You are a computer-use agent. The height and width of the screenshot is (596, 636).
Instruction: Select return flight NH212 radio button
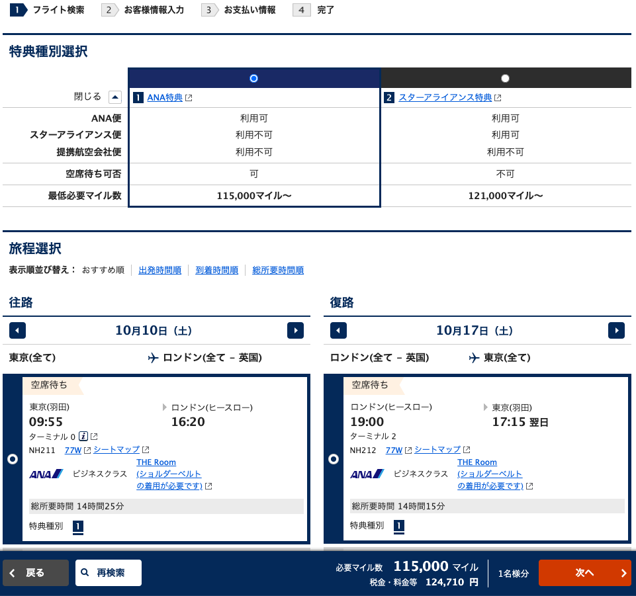[x=334, y=459]
